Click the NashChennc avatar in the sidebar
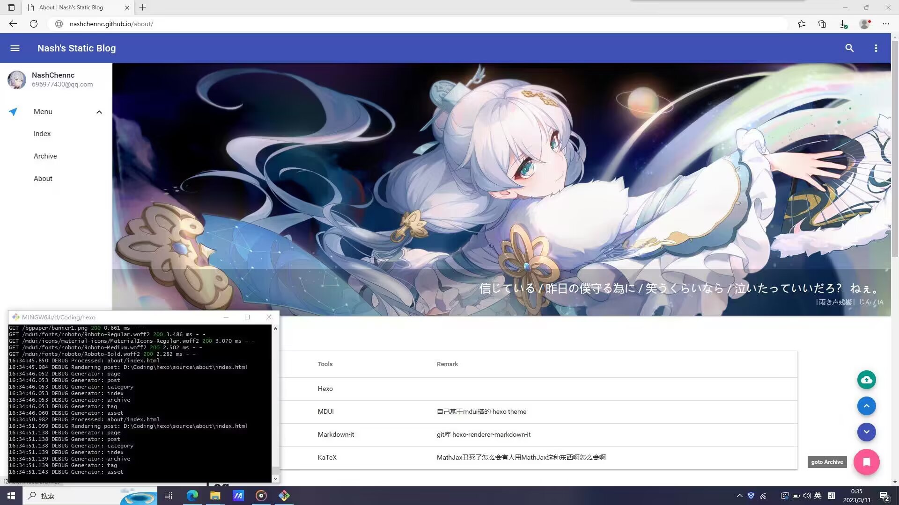 (x=17, y=79)
